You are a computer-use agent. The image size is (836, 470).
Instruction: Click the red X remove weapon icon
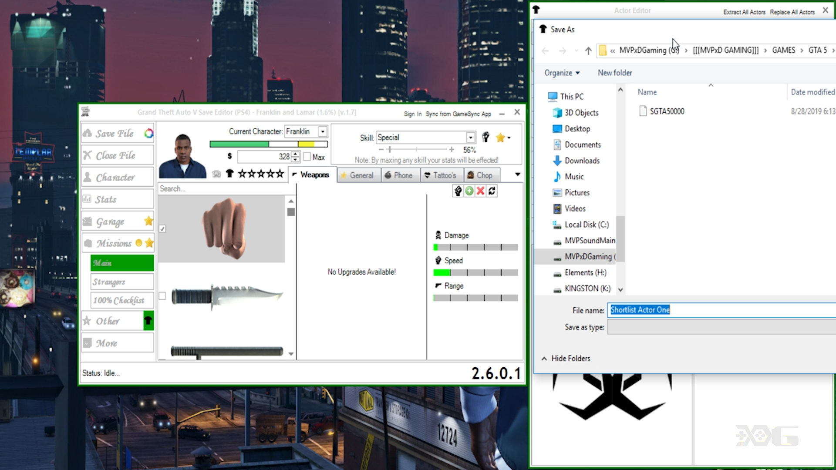[x=481, y=191]
